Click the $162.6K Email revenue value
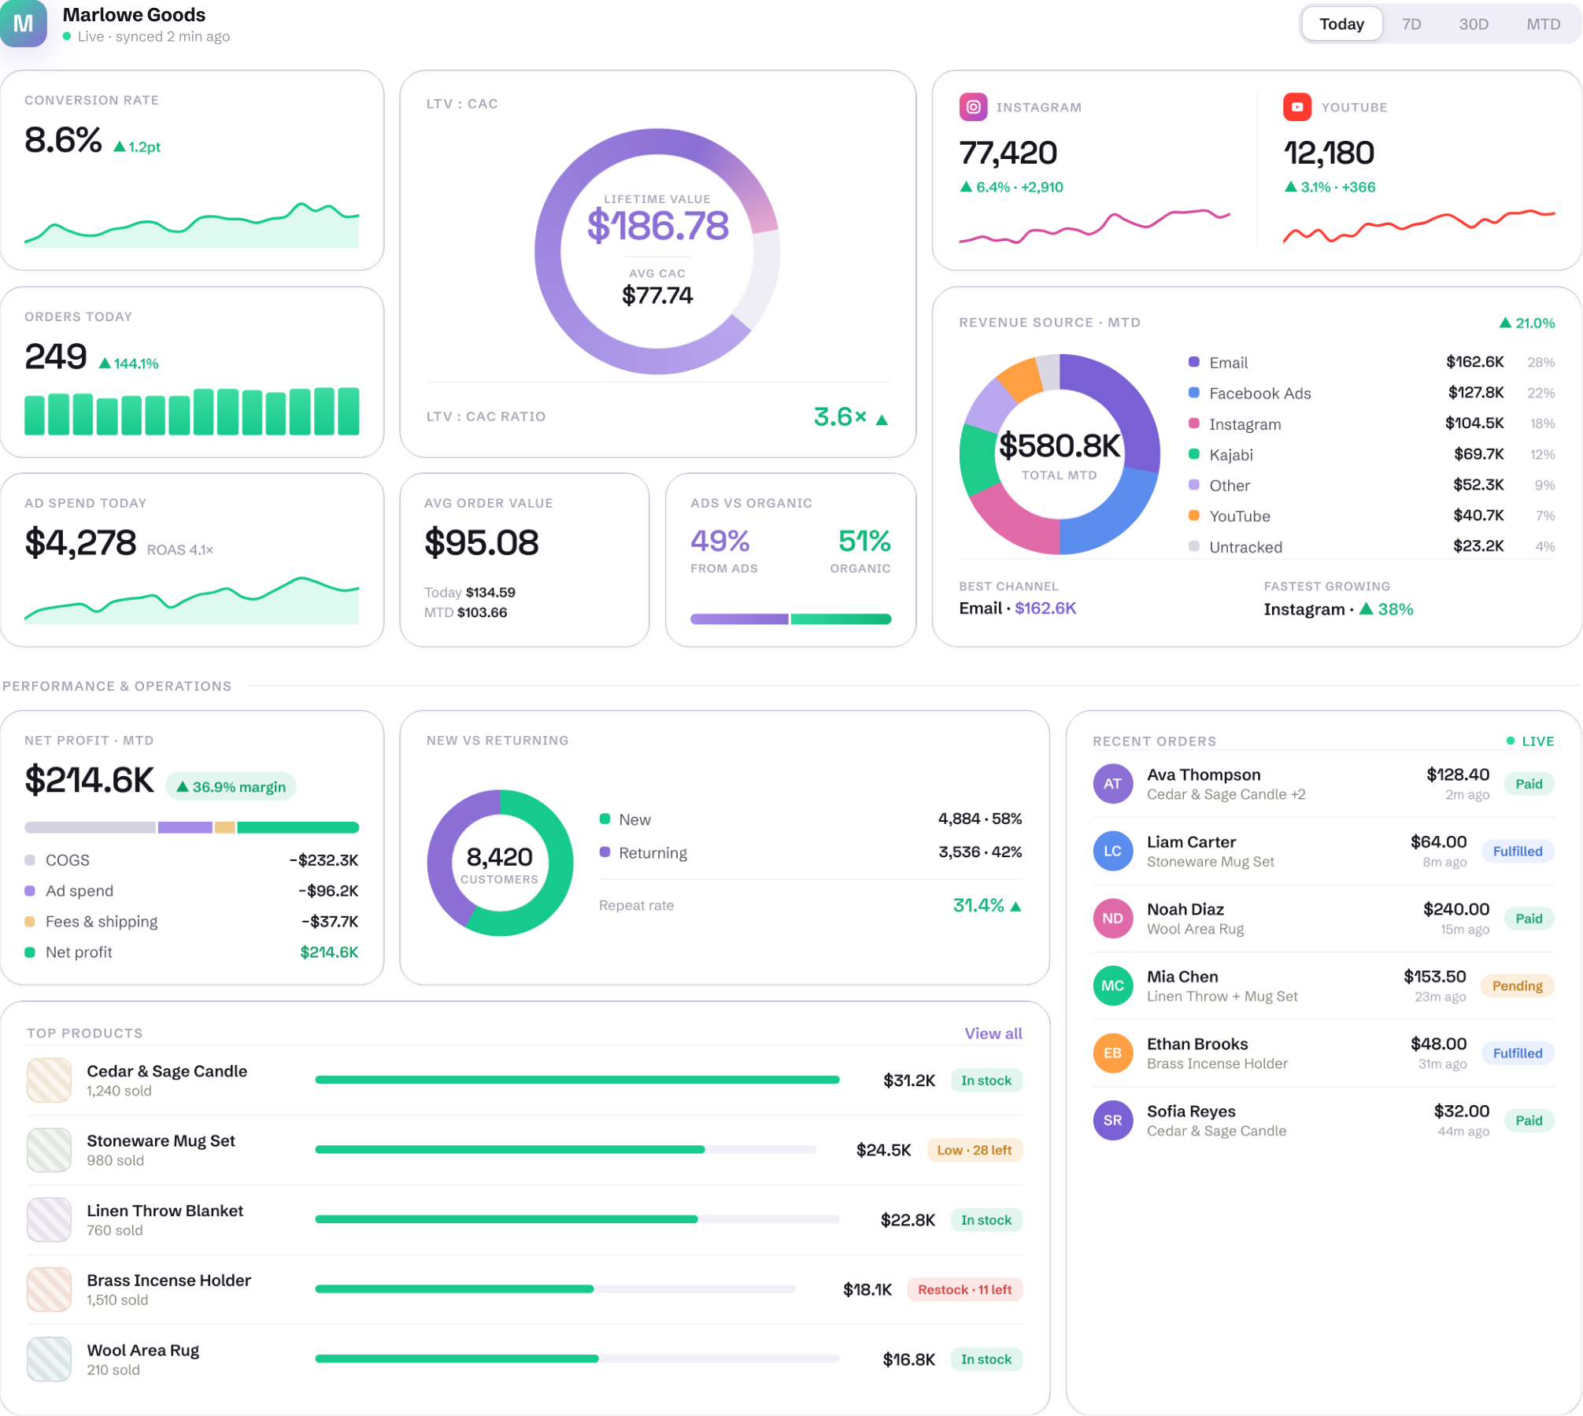The width and height of the screenshot is (1583, 1416). click(1474, 362)
